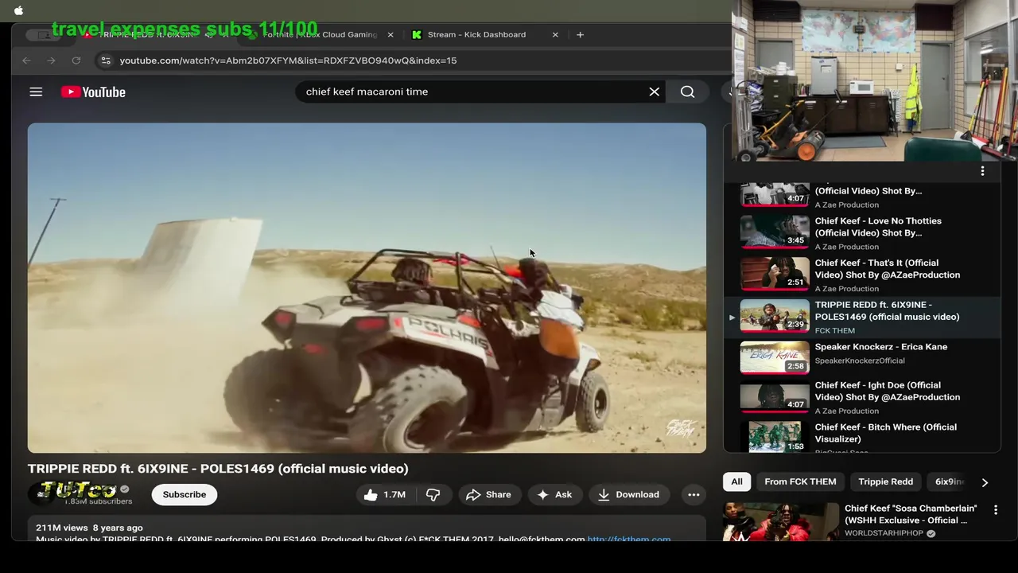Click the video title TRIPPIE REDD ft. 6IX9INE
This screenshot has width=1018, height=573.
tap(218, 469)
